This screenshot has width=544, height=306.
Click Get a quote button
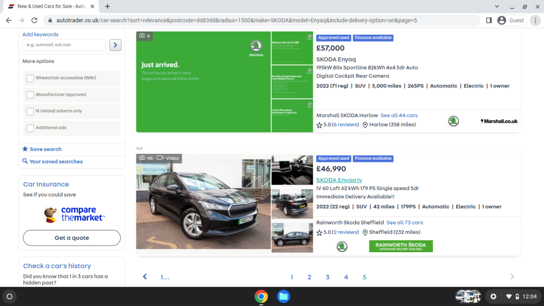(72, 238)
